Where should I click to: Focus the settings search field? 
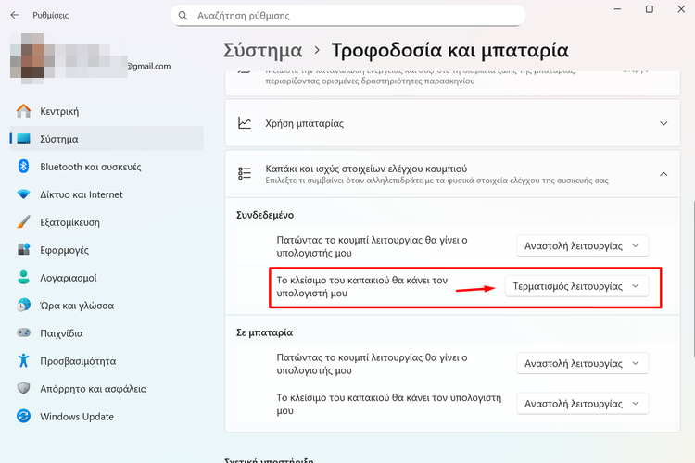pos(347,16)
